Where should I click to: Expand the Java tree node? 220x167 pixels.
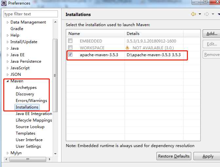tap(8, 48)
